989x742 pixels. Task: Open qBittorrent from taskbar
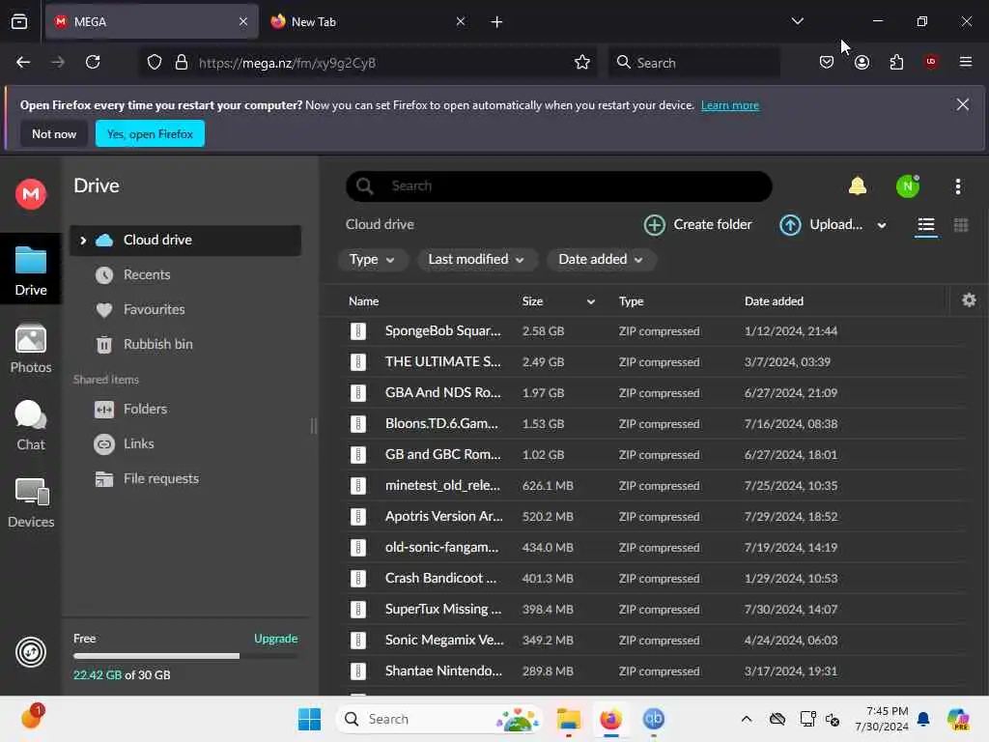pos(654,719)
